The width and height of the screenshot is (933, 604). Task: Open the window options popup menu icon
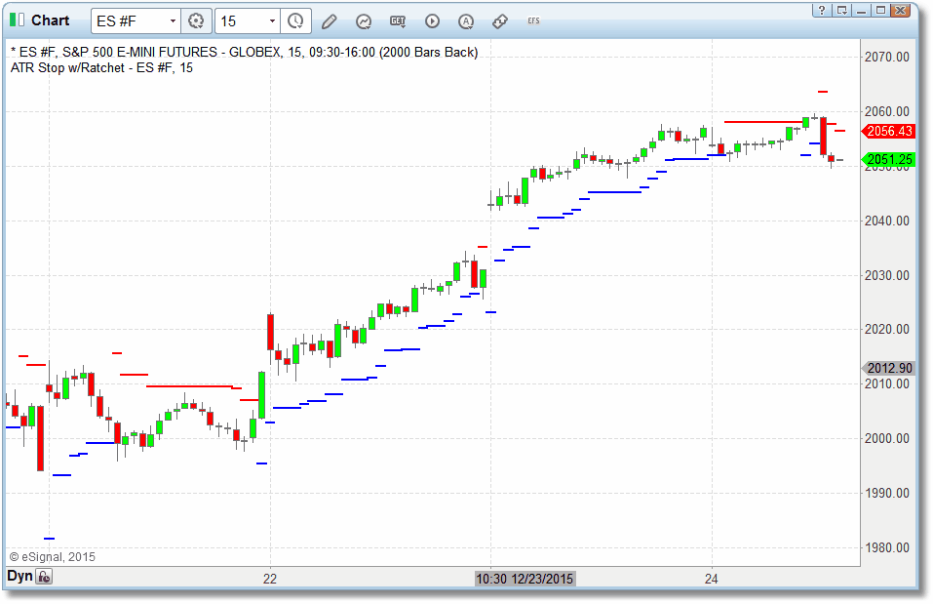point(841,10)
